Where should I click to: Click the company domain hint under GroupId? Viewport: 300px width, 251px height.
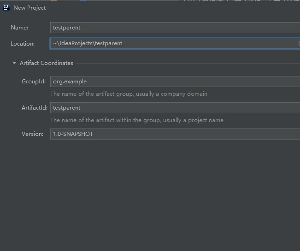(129, 94)
